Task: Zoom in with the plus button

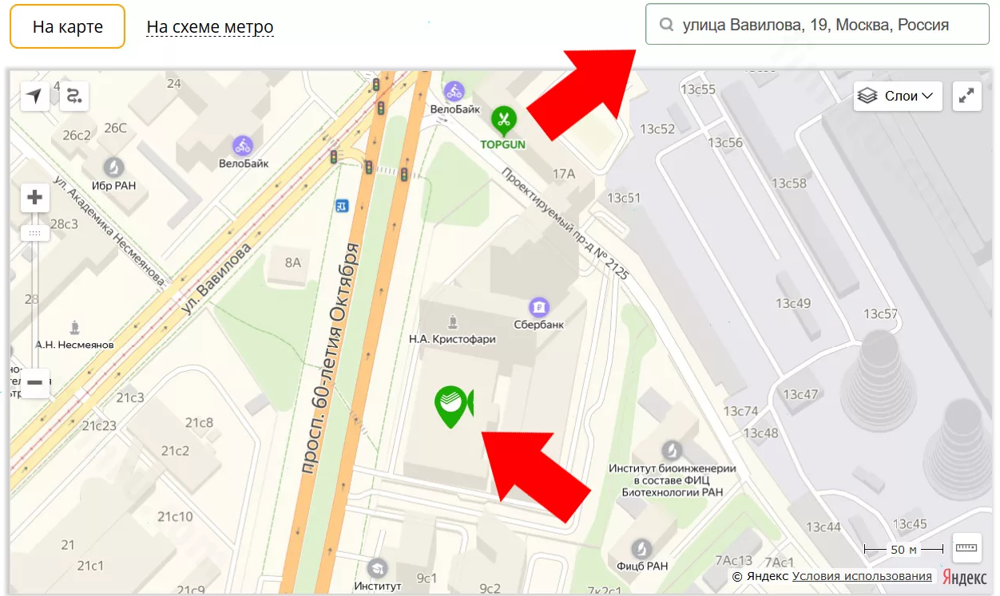Action: [x=34, y=197]
